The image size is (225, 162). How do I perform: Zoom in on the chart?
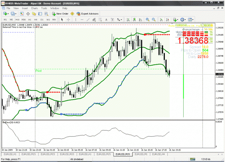pos(147,20)
